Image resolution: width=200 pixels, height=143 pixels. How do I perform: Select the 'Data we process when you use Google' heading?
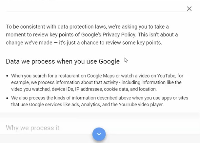coord(63,61)
